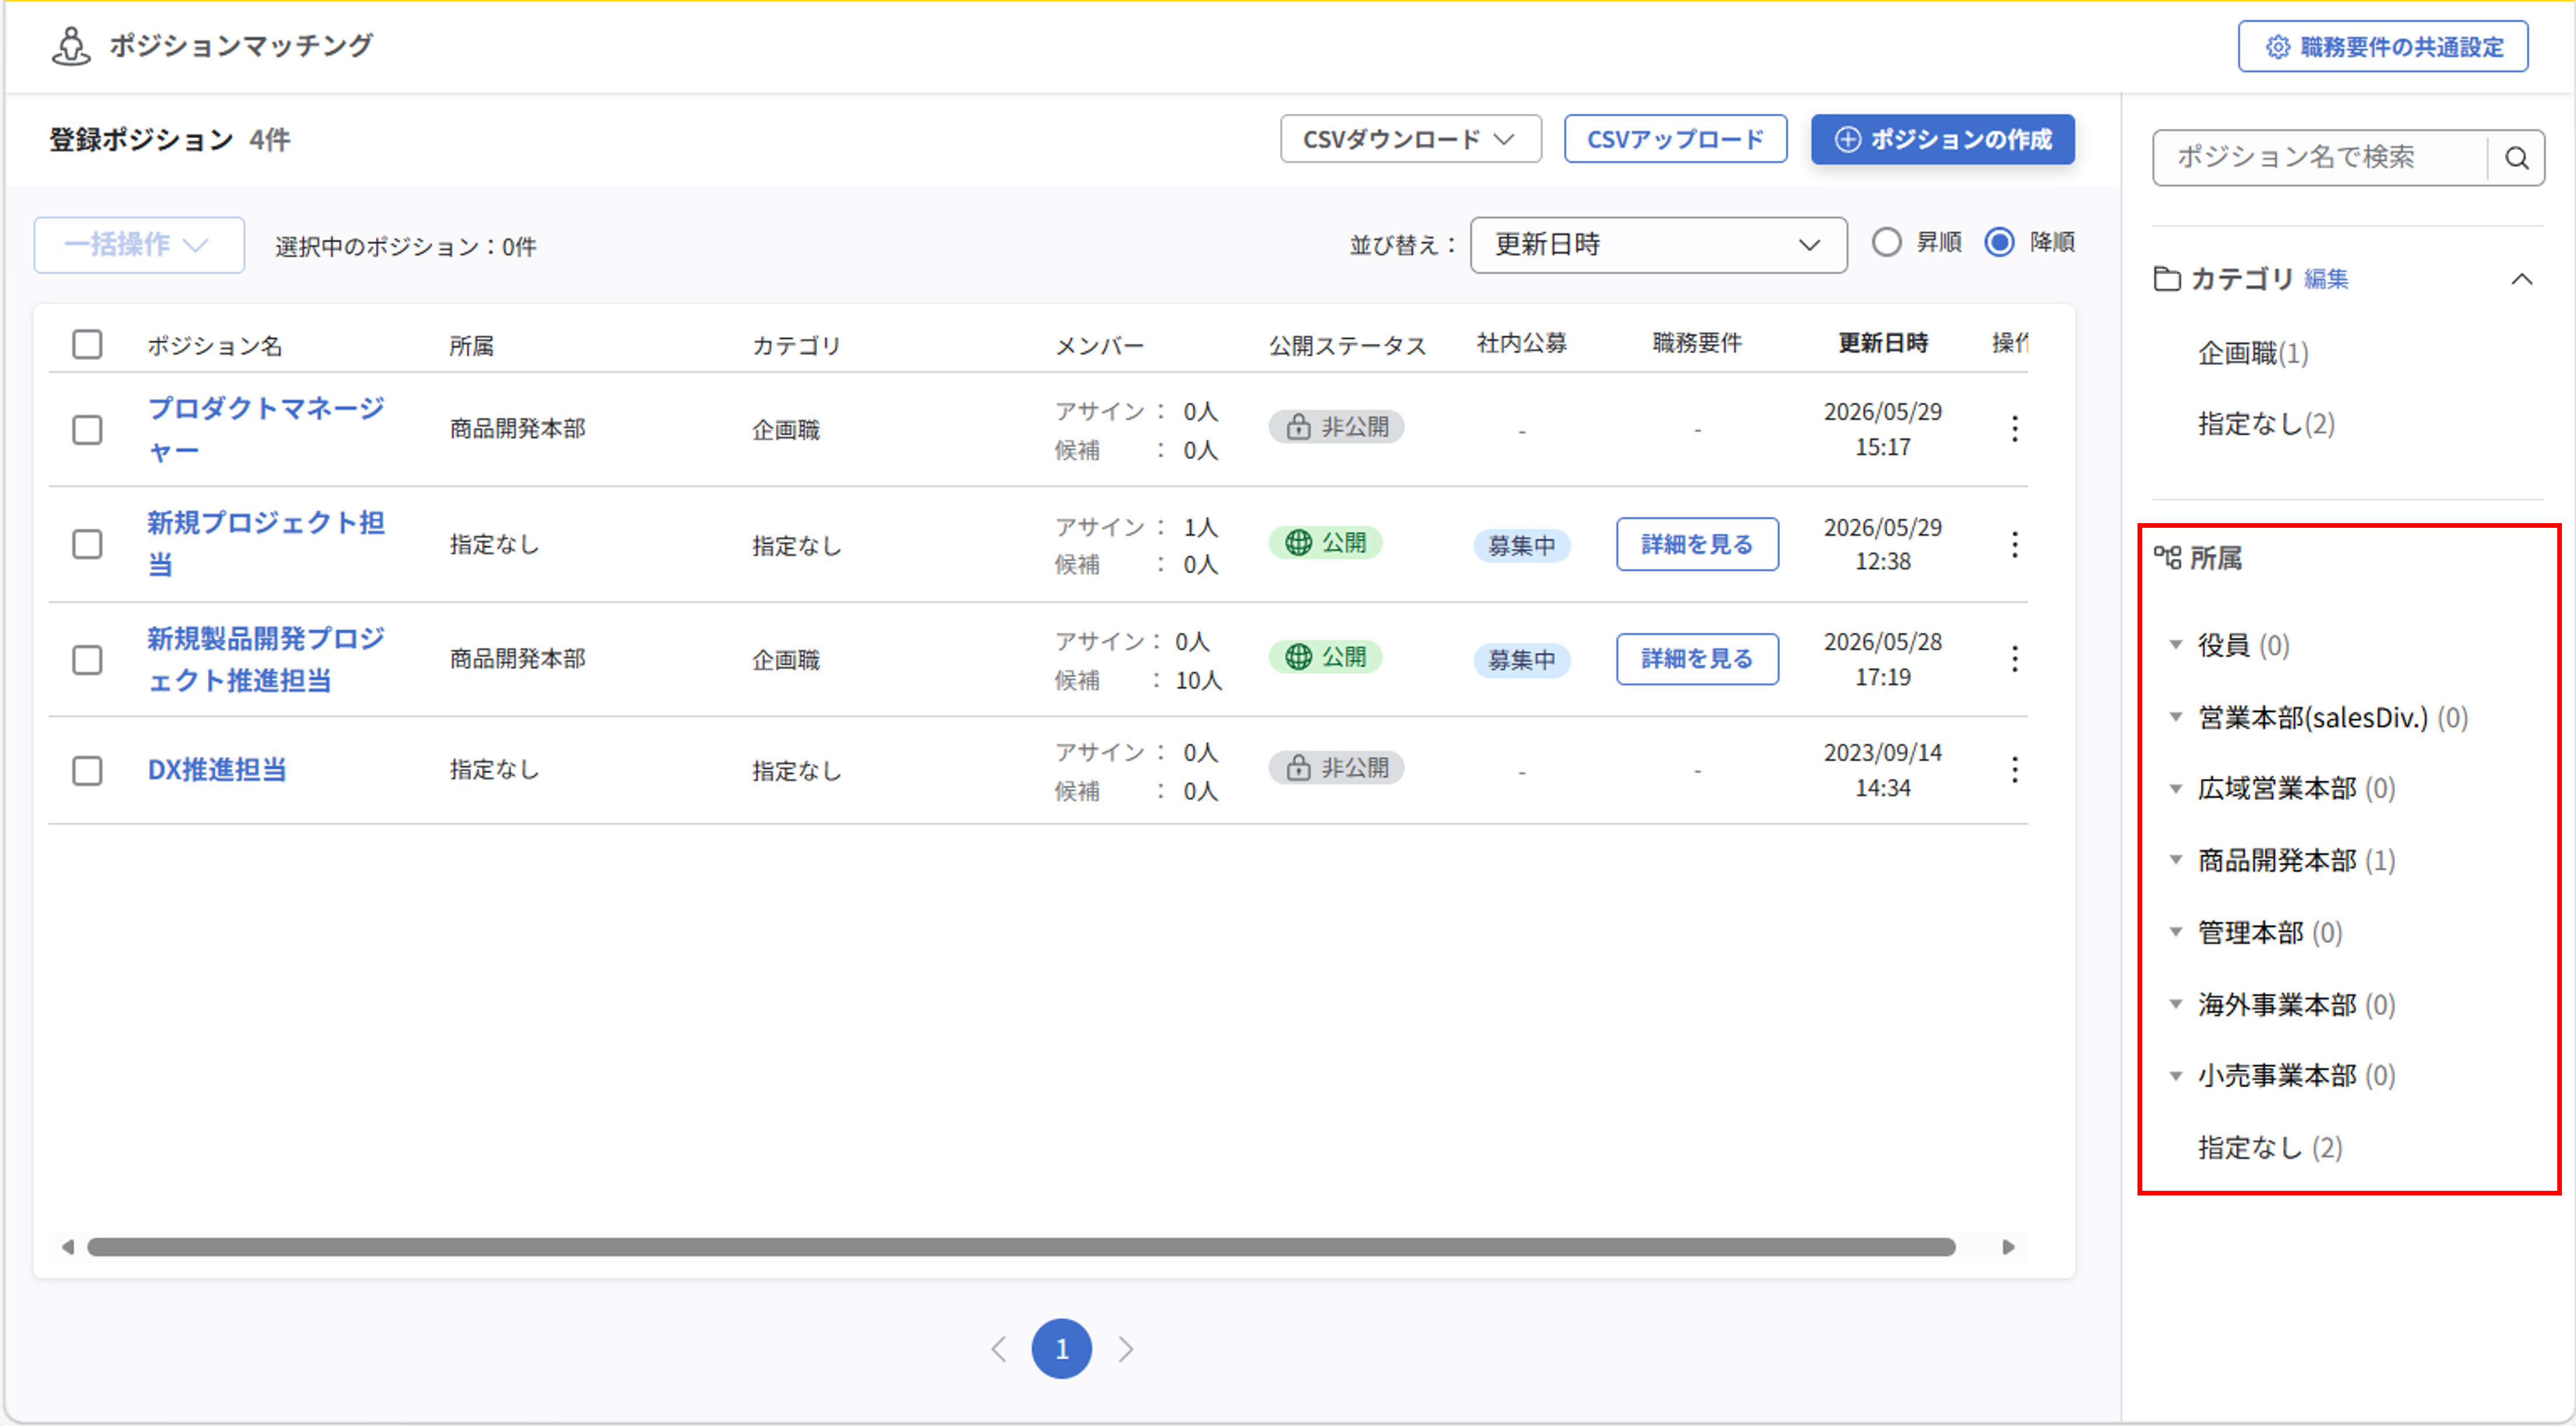Go to previous page arrow
Viewport: 2576px width, 1426px height.
pos(998,1348)
